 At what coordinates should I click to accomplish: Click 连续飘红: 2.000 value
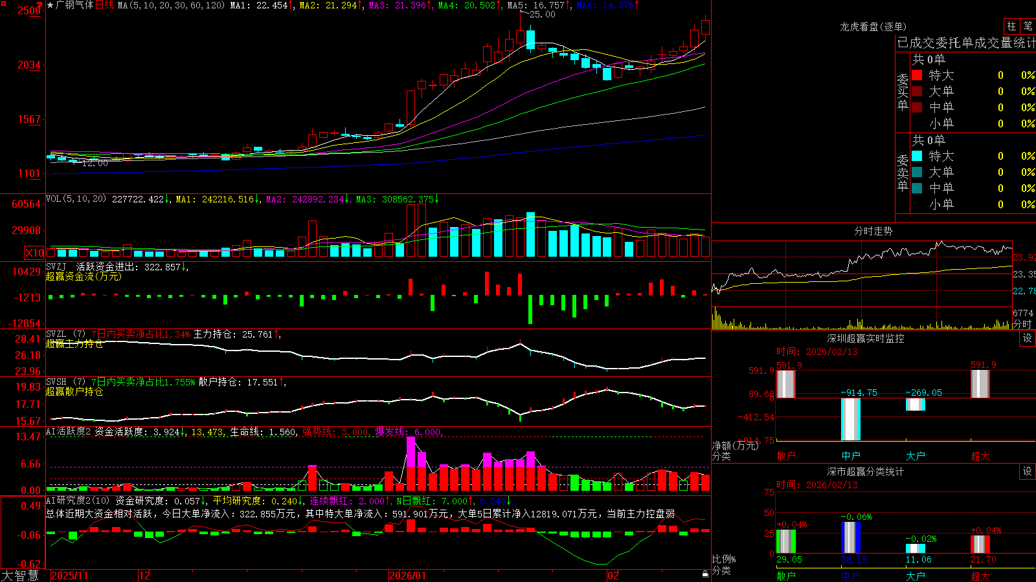350,501
